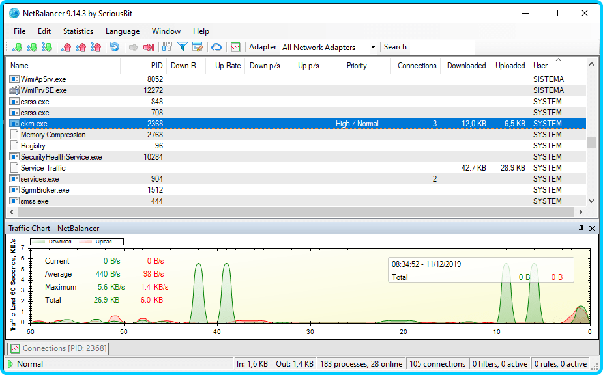Open the File menu
603x375 pixels.
pyautogui.click(x=20, y=31)
